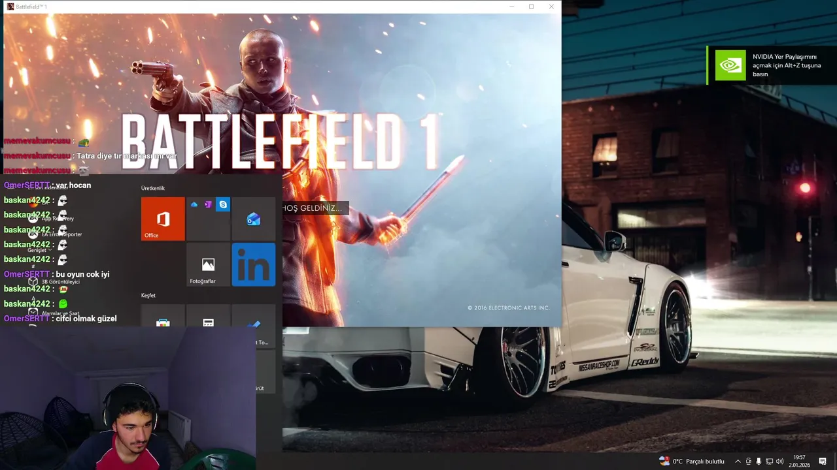Image resolution: width=837 pixels, height=470 pixels.
Task: Open Alarmlar ve Saat in the app list
Action: (x=54, y=313)
